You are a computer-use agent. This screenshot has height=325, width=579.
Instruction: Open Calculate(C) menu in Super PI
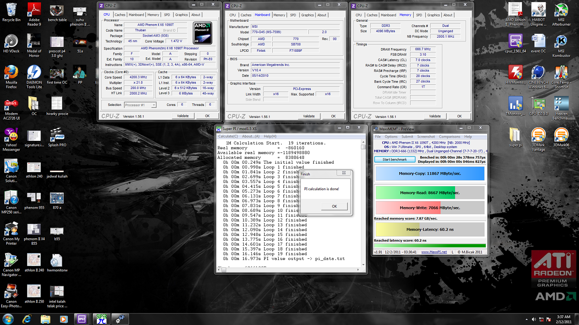[228, 136]
